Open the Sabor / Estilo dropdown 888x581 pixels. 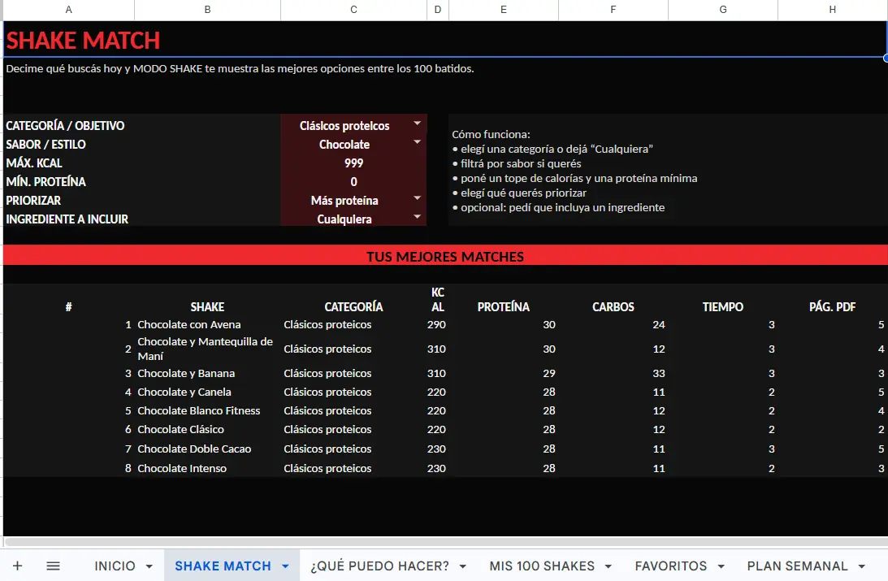pyautogui.click(x=418, y=142)
